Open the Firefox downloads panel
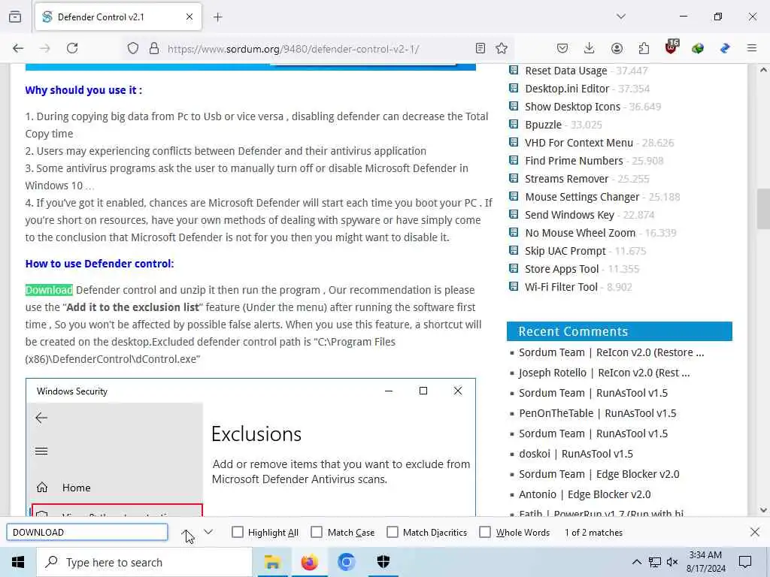Viewport: 770px width, 577px height. [590, 48]
